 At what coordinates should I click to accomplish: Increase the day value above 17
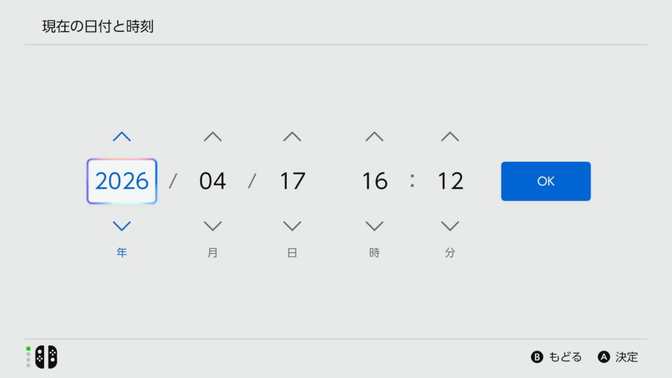tap(292, 136)
